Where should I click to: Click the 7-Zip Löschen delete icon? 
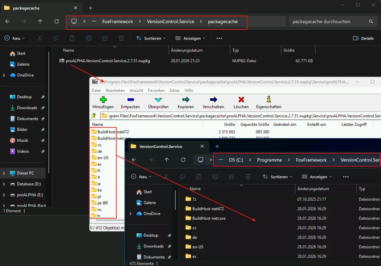tap(241, 100)
